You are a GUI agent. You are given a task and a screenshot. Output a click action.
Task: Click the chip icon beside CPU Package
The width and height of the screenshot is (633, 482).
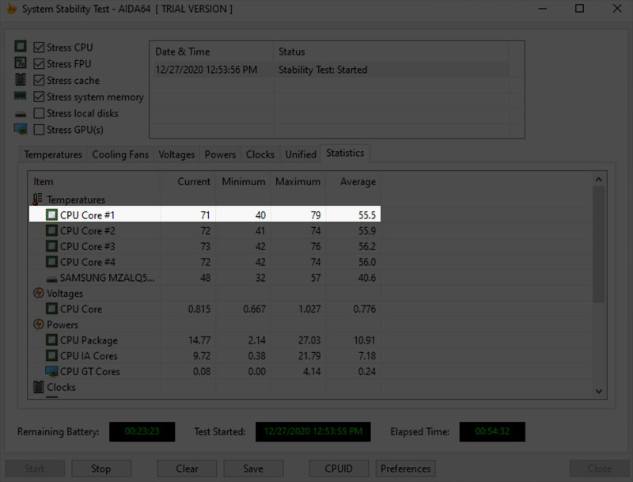(x=51, y=340)
